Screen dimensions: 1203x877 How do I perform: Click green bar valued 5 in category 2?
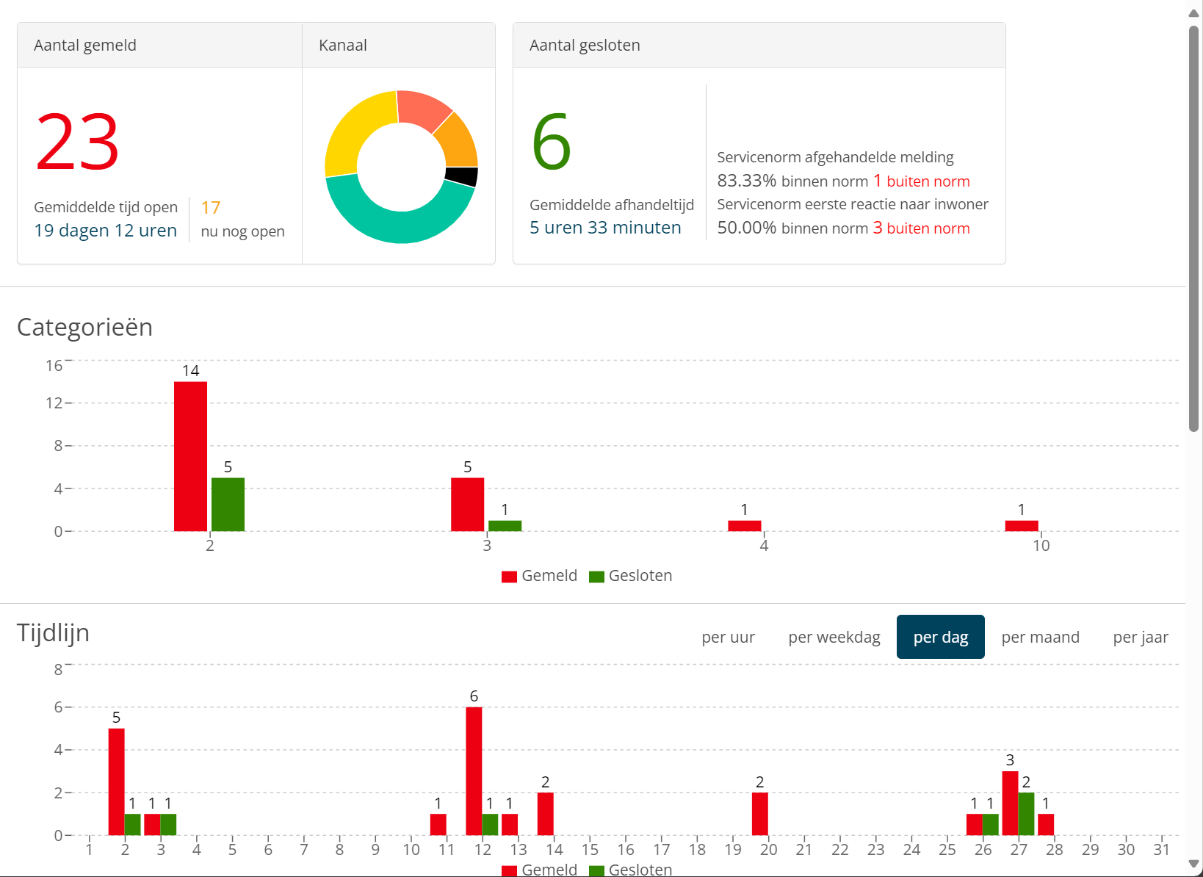pyautogui.click(x=228, y=505)
